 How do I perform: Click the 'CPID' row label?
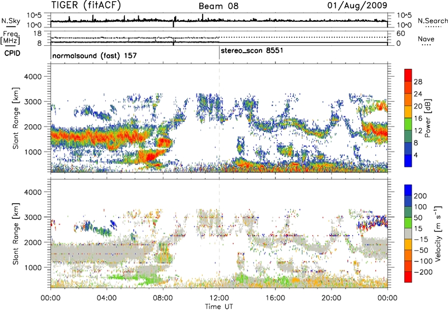point(12,53)
